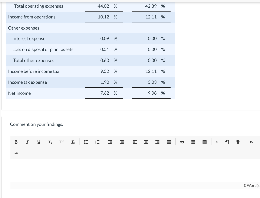
Task: Align text to the left
Action: tap(135, 142)
